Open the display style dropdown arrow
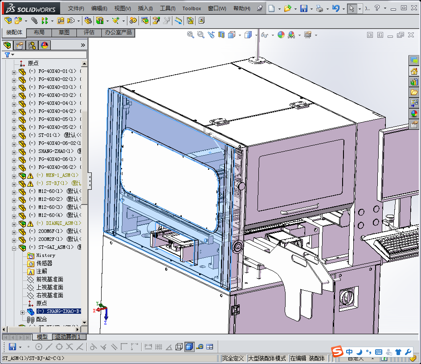The height and width of the screenshot is (364, 421). click(x=256, y=35)
